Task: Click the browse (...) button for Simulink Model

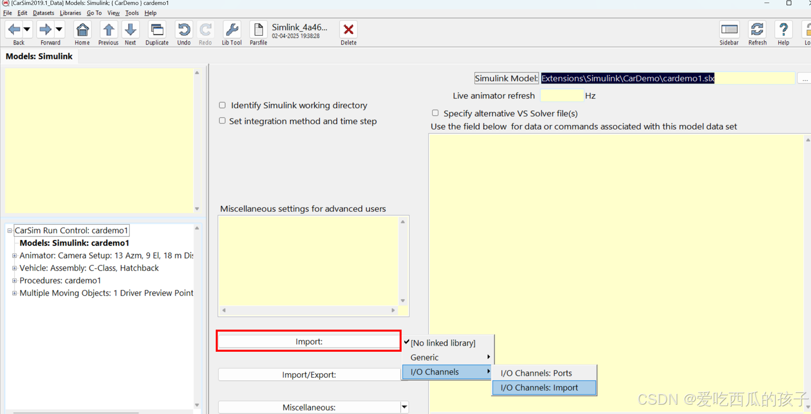Action: click(805, 78)
